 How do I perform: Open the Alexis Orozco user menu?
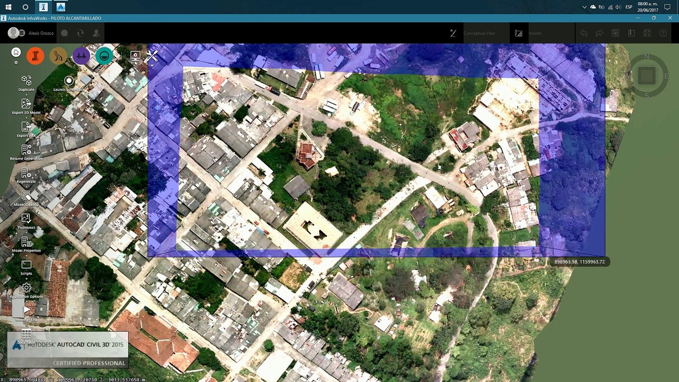[31, 33]
